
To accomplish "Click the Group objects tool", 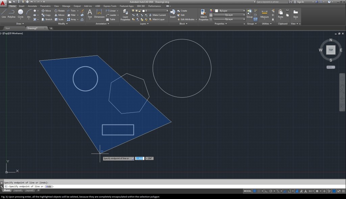I will click(x=249, y=13).
